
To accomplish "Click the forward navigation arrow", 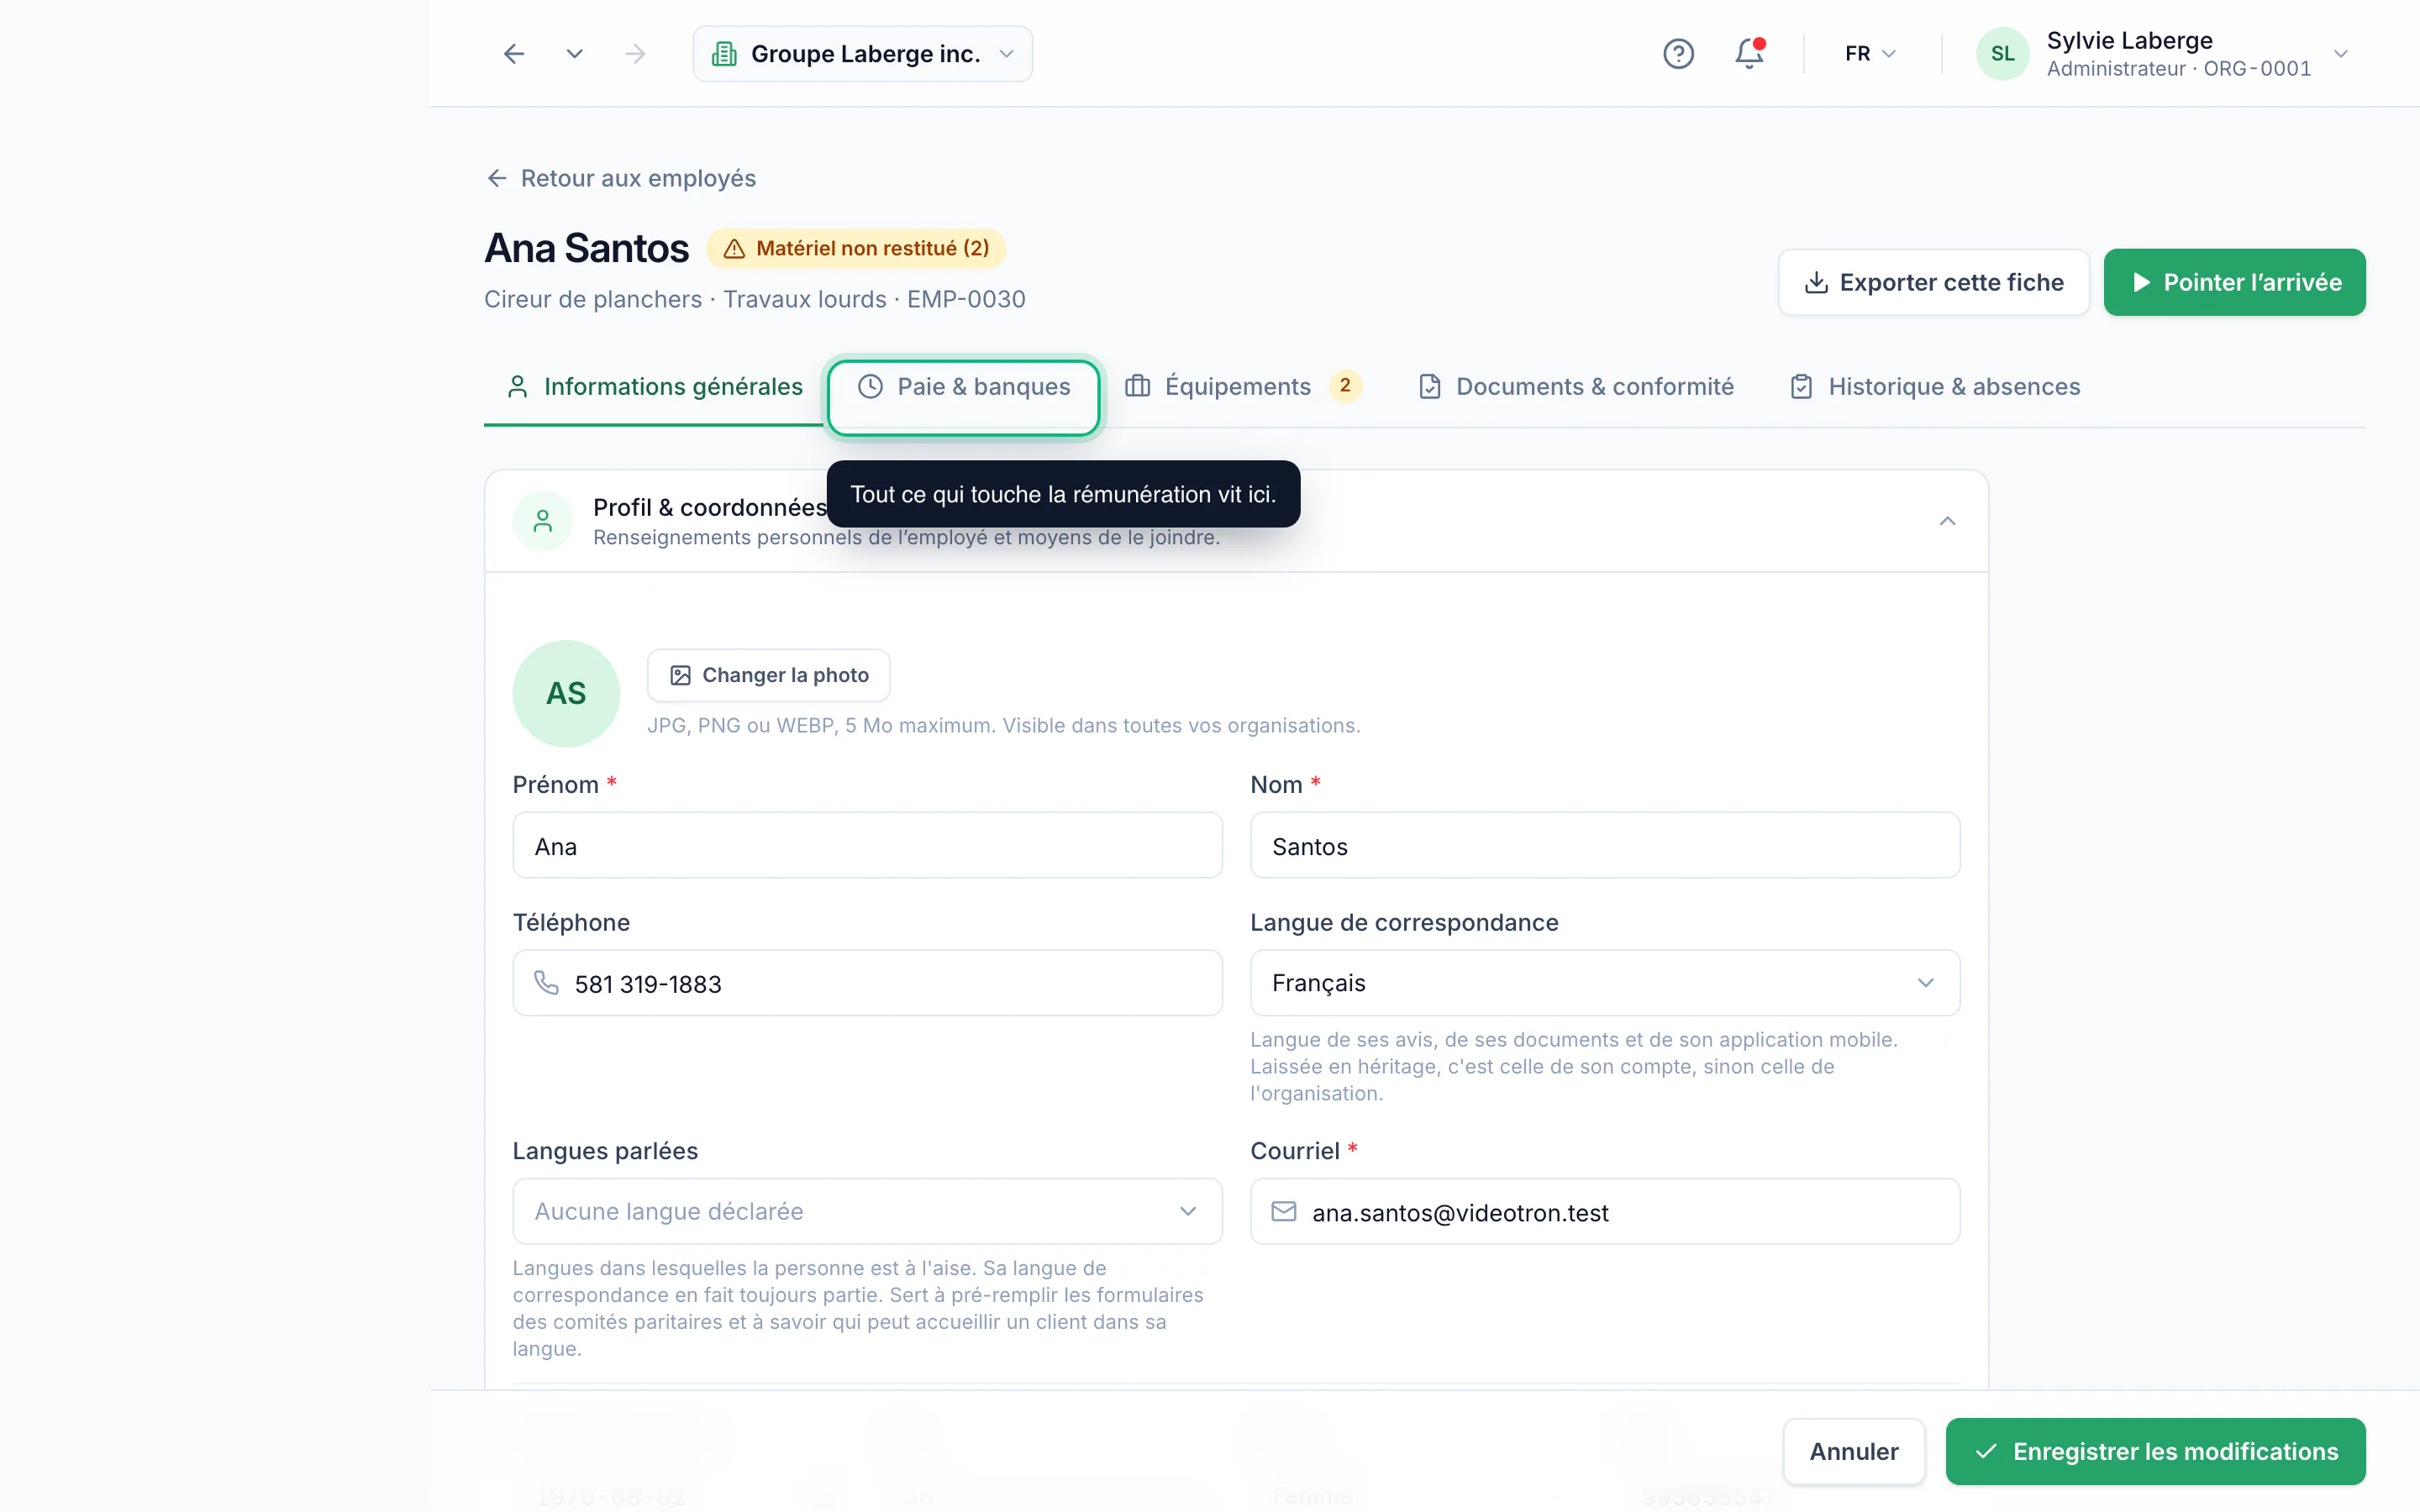I will pyautogui.click(x=635, y=54).
